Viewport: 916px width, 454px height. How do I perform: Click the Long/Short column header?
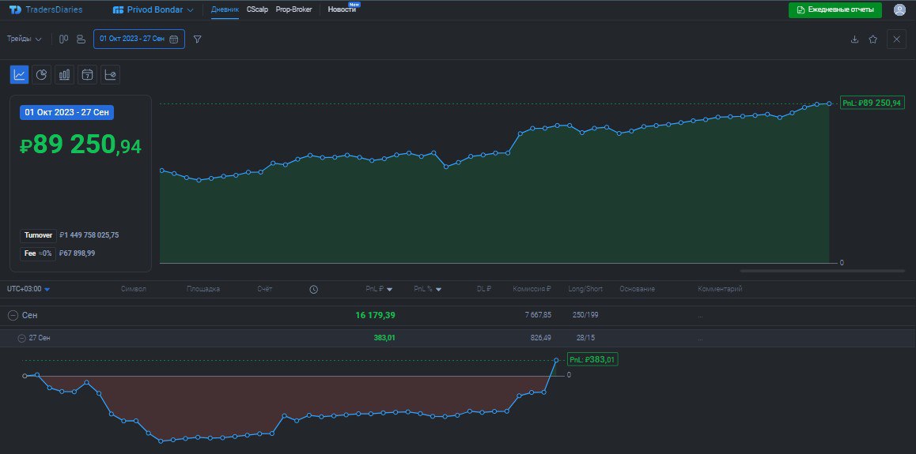pos(585,289)
